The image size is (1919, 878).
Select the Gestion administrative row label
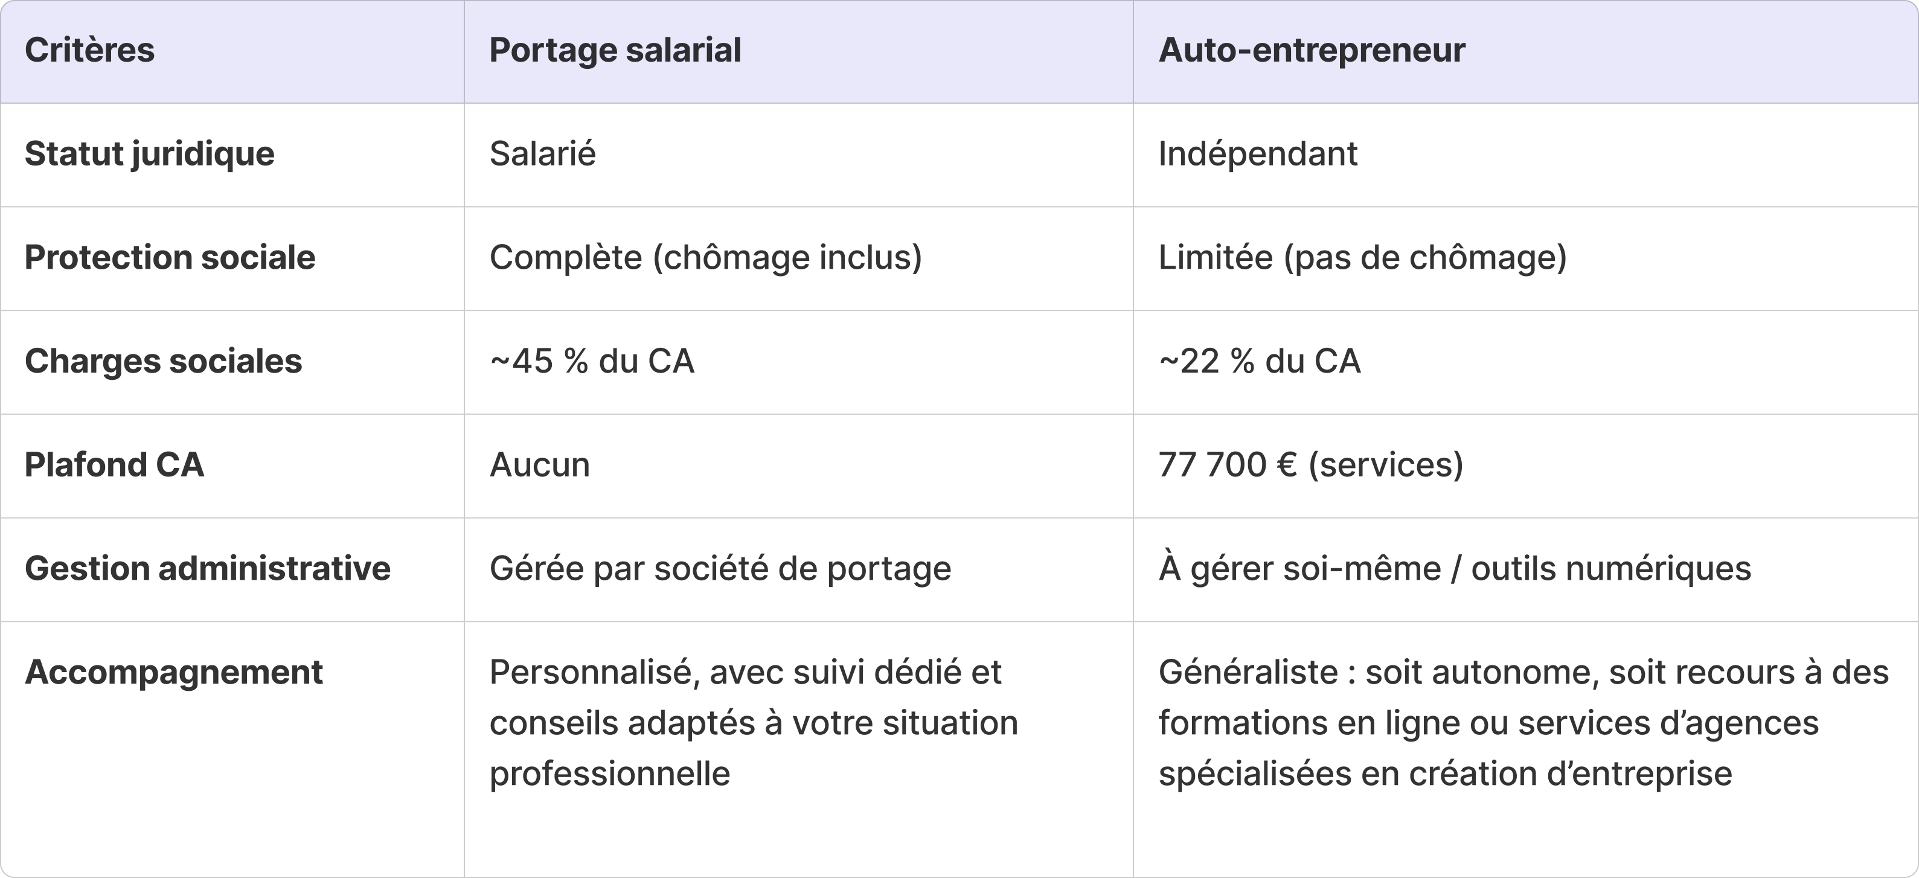pyautogui.click(x=207, y=568)
